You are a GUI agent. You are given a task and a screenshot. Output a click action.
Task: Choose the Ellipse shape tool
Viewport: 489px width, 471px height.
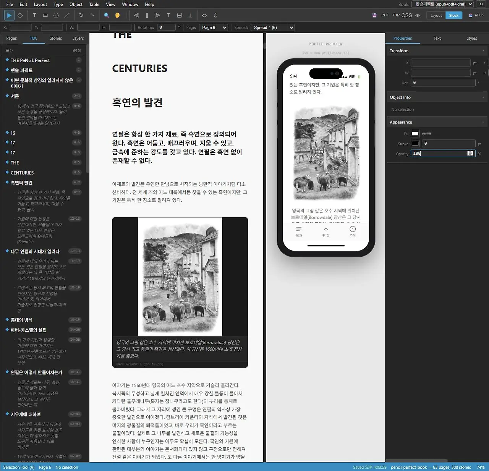56,15
